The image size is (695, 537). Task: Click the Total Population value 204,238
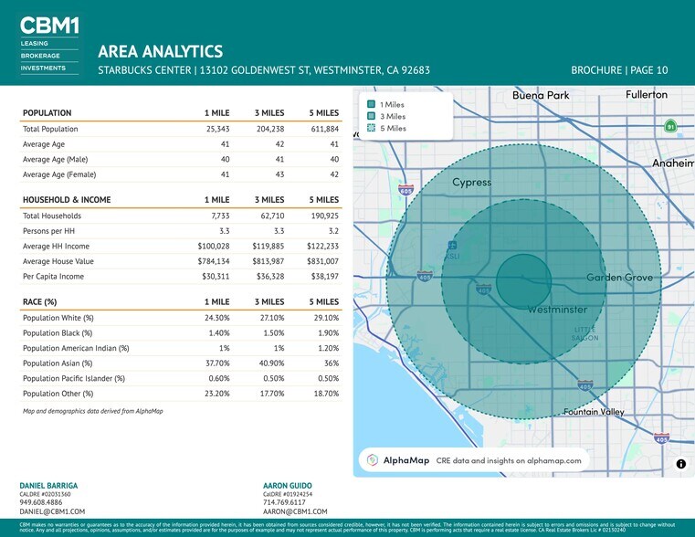pyautogui.click(x=270, y=129)
